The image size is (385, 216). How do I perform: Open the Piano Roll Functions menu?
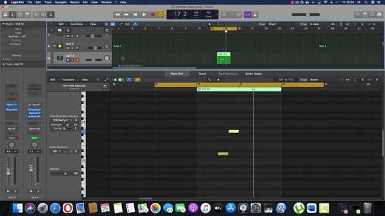pos(69,80)
